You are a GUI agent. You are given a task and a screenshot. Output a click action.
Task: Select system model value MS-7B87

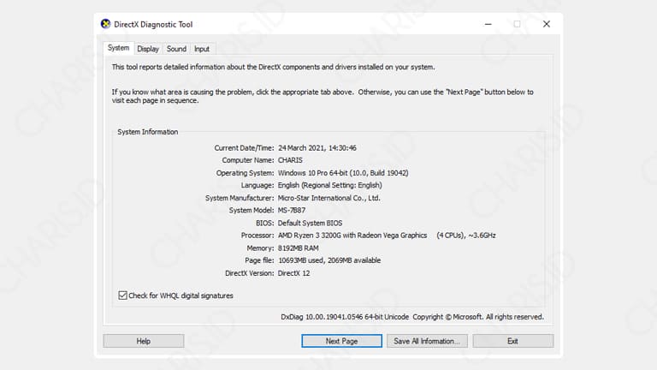tap(292, 210)
